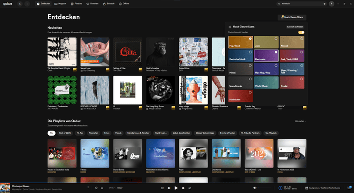
Task: Select the Klassik genre
Action: tap(292, 42)
